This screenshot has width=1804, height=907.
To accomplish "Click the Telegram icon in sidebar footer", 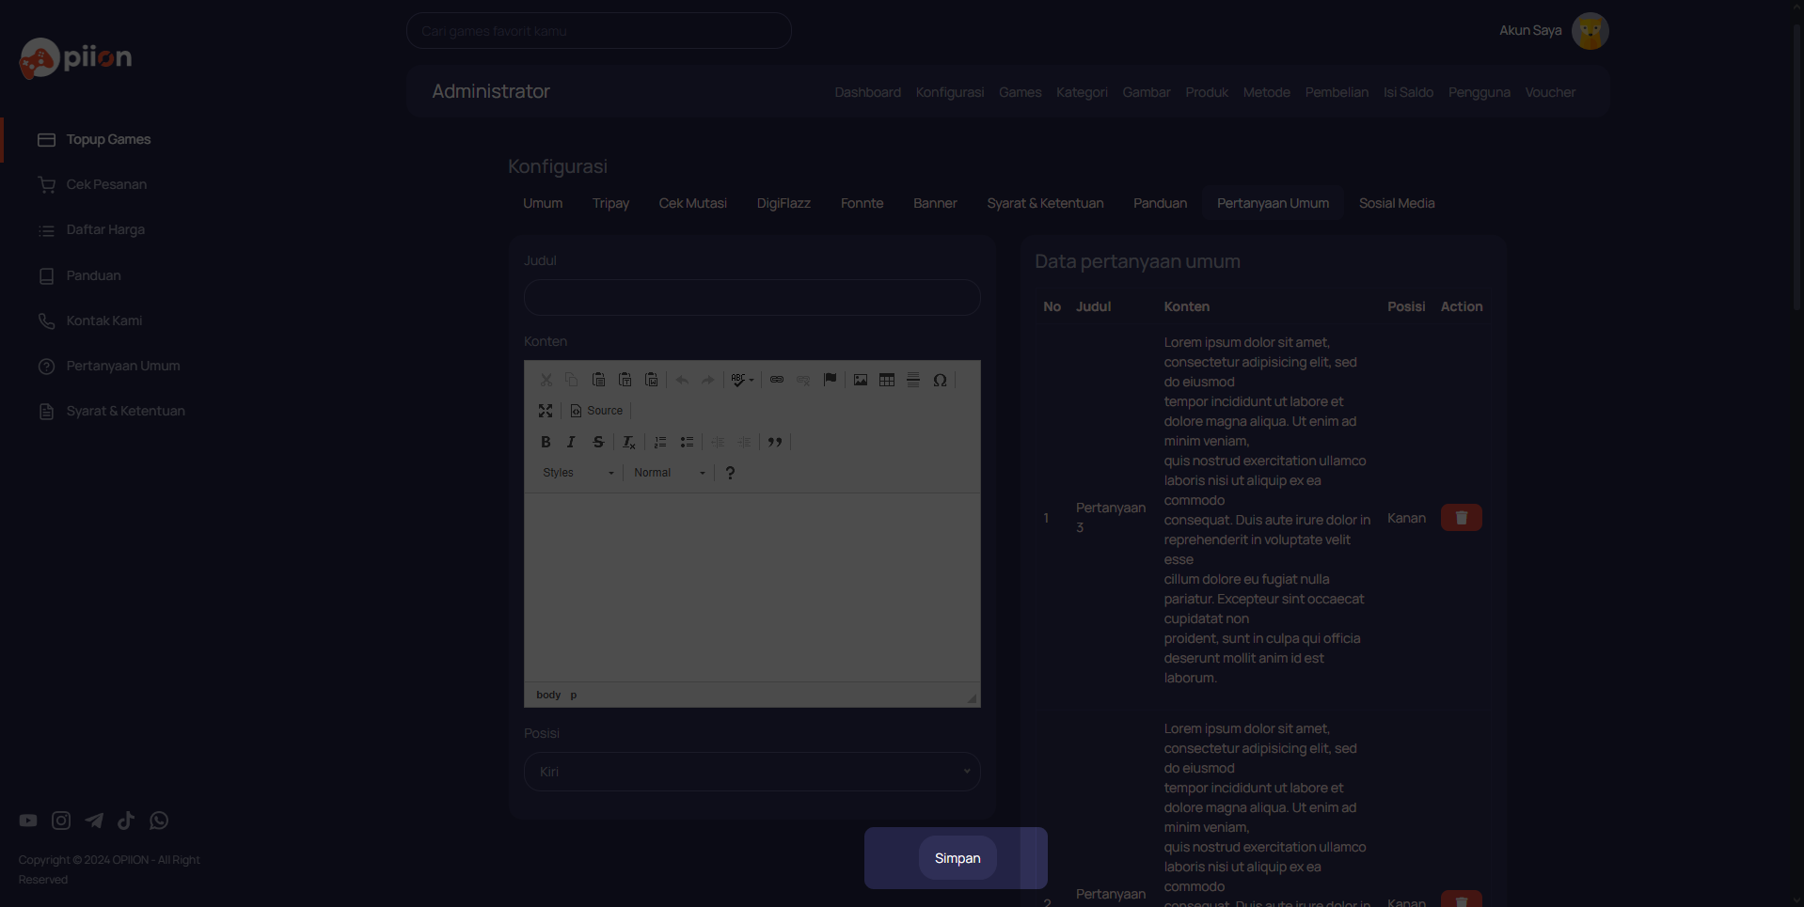I will click(94, 821).
